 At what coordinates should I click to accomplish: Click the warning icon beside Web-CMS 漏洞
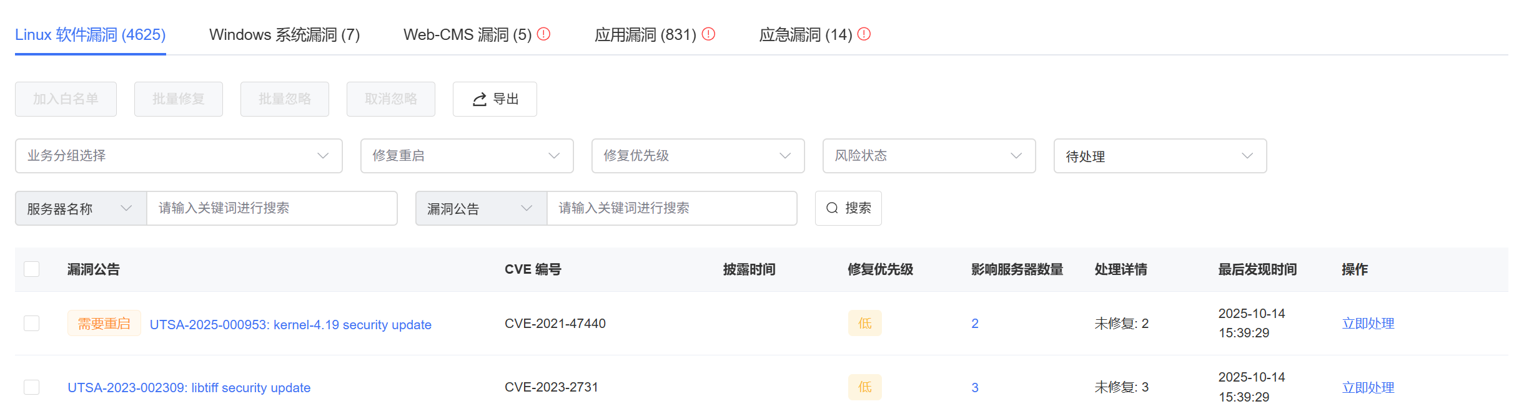(543, 34)
